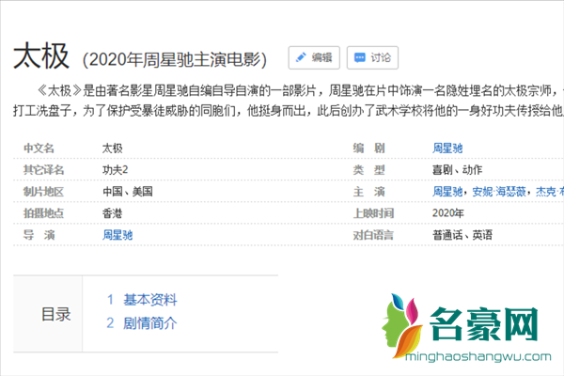The width and height of the screenshot is (564, 376).
Task: Click the value 功夫2
Action: 115,170
